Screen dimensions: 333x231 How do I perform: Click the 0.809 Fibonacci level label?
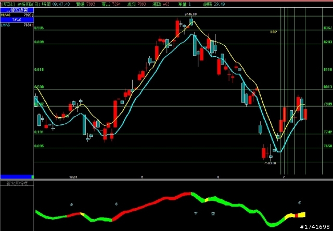click(x=39, y=42)
